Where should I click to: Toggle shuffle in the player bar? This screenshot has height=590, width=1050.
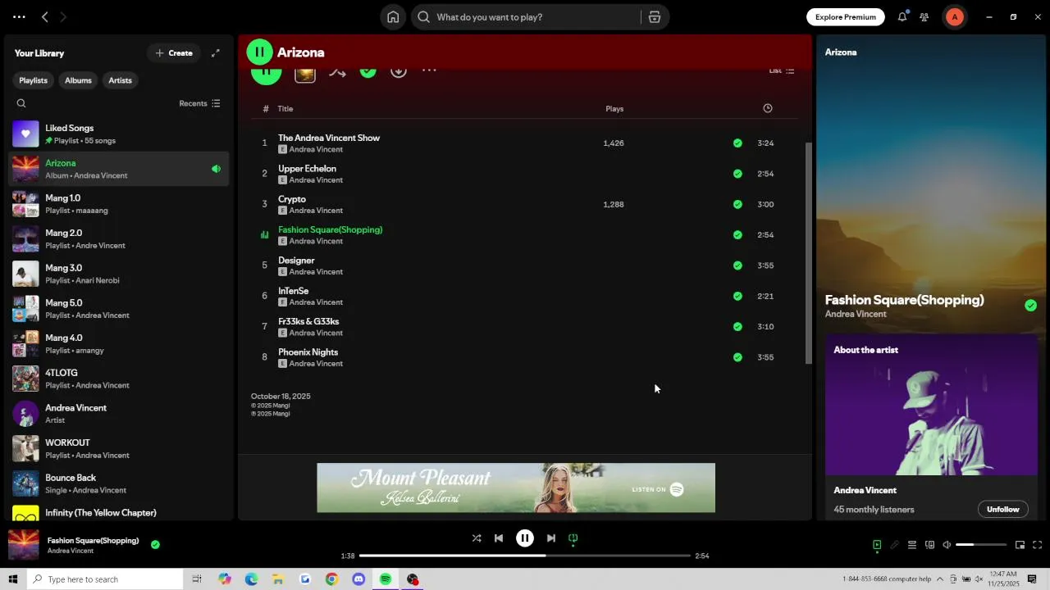point(477,538)
